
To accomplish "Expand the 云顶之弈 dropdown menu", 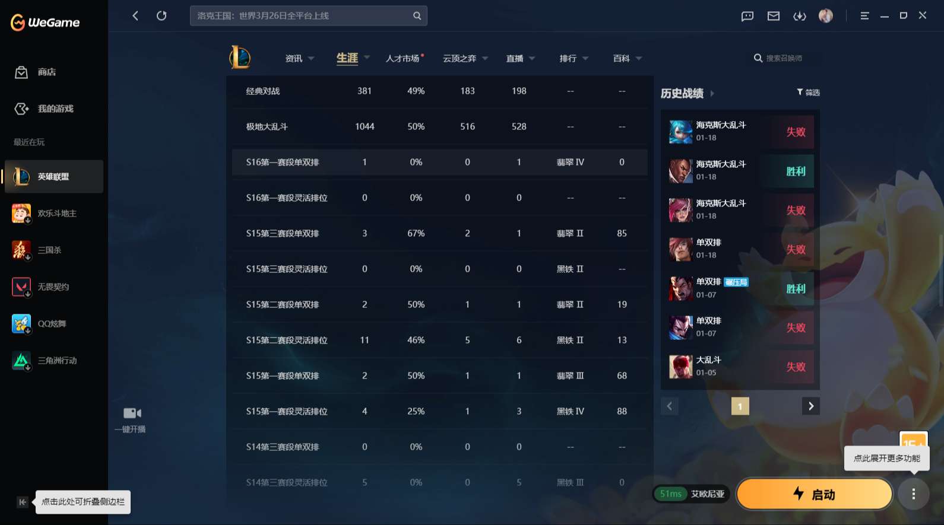I will [x=465, y=59].
